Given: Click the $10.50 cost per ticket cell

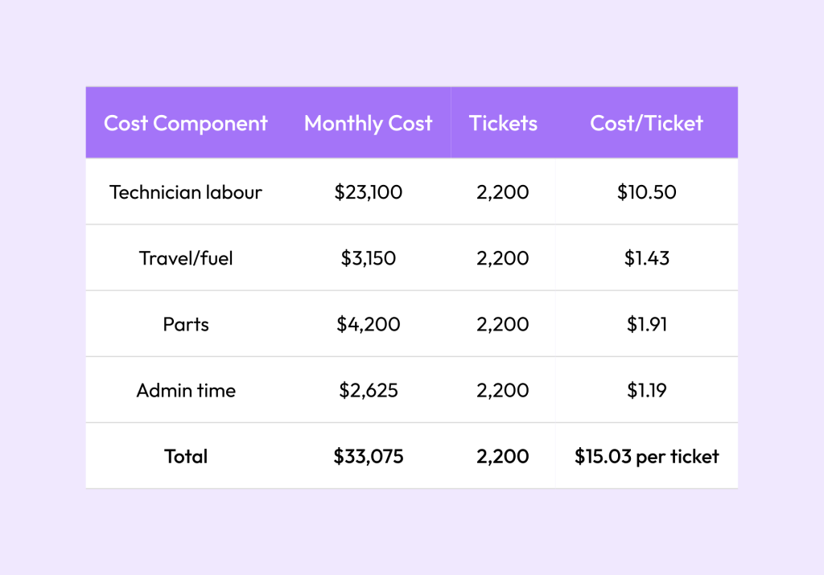Looking at the screenshot, I should [646, 192].
